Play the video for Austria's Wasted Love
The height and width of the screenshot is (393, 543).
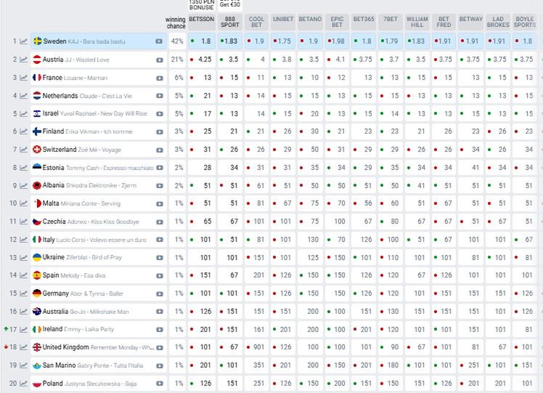159,60
